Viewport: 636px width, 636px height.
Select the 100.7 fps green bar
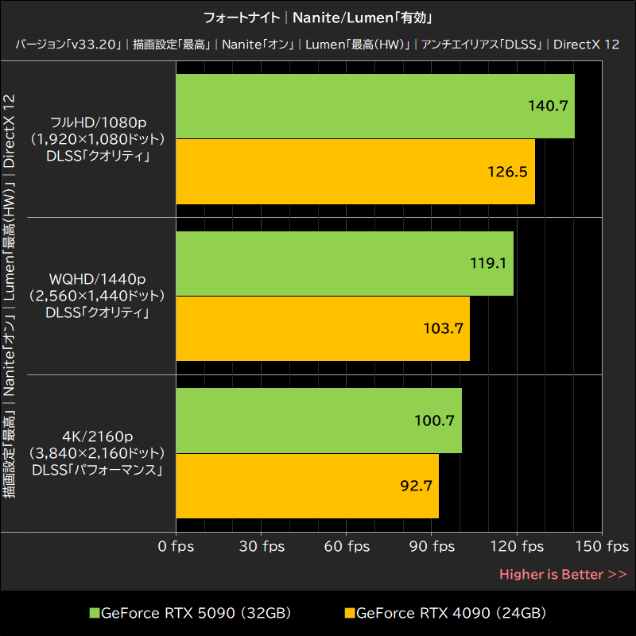(x=319, y=421)
